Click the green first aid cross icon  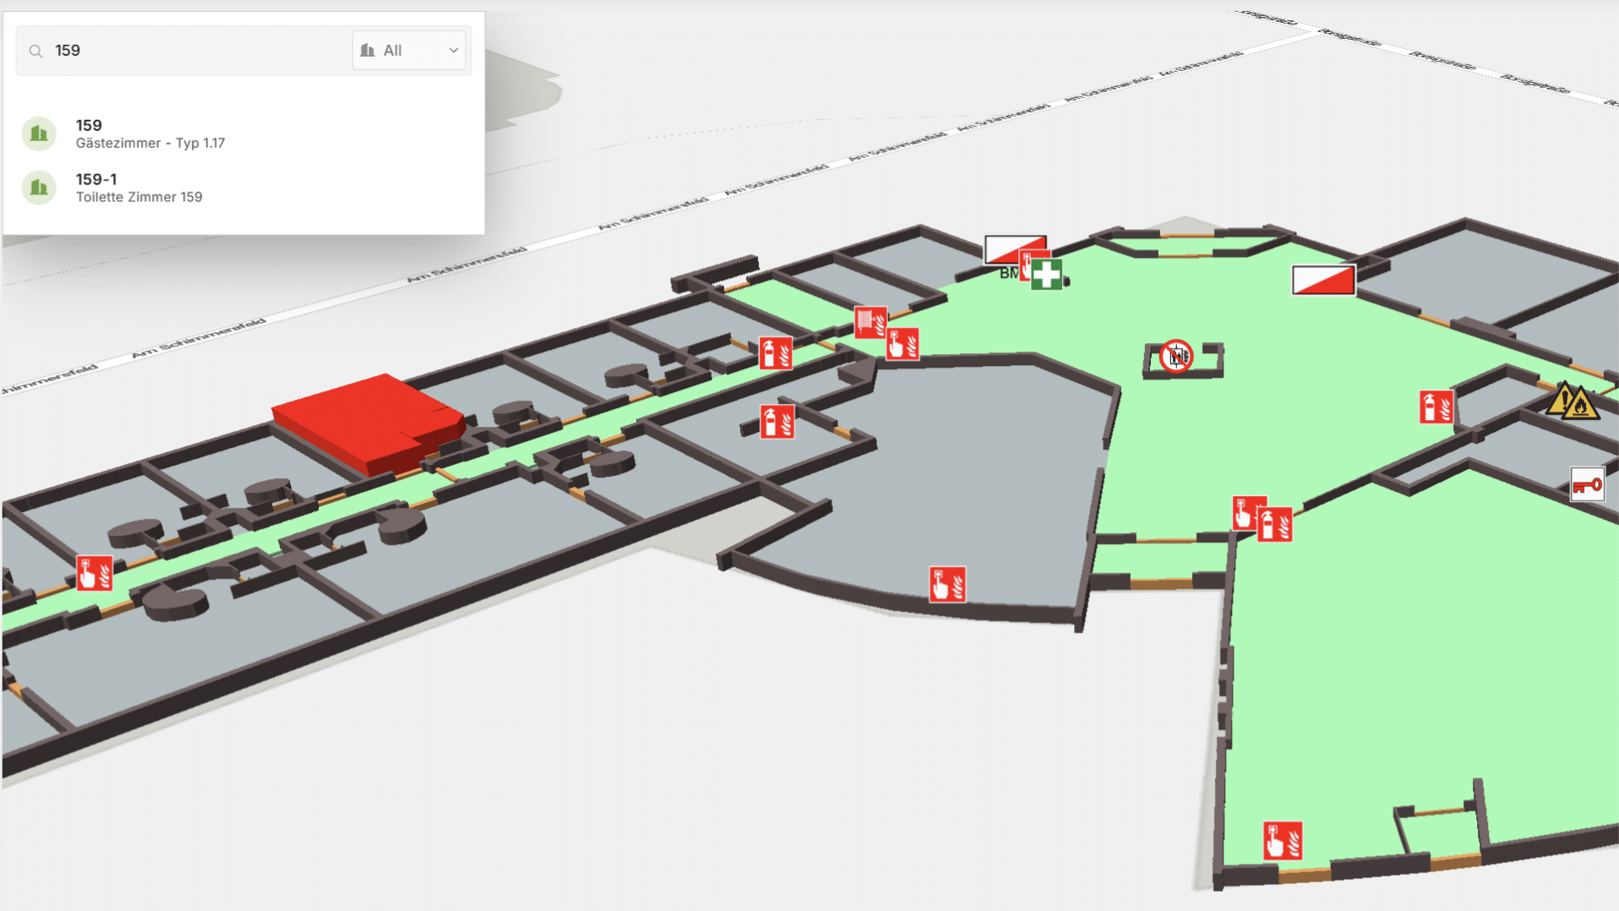[1046, 275]
